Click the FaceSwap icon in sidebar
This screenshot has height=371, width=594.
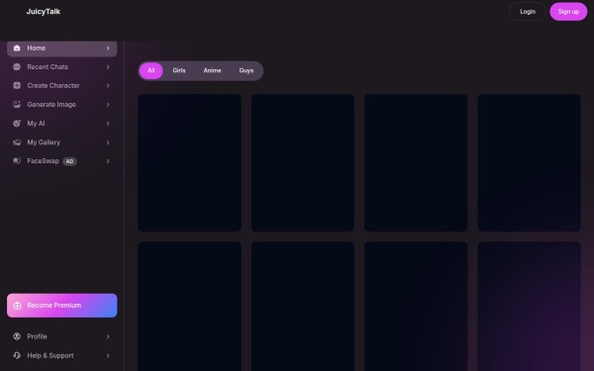tap(17, 161)
